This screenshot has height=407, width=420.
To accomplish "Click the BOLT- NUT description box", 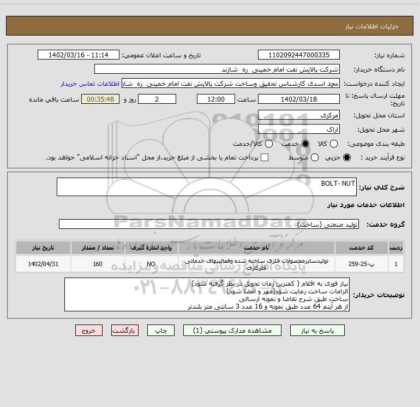I will pos(207,187).
